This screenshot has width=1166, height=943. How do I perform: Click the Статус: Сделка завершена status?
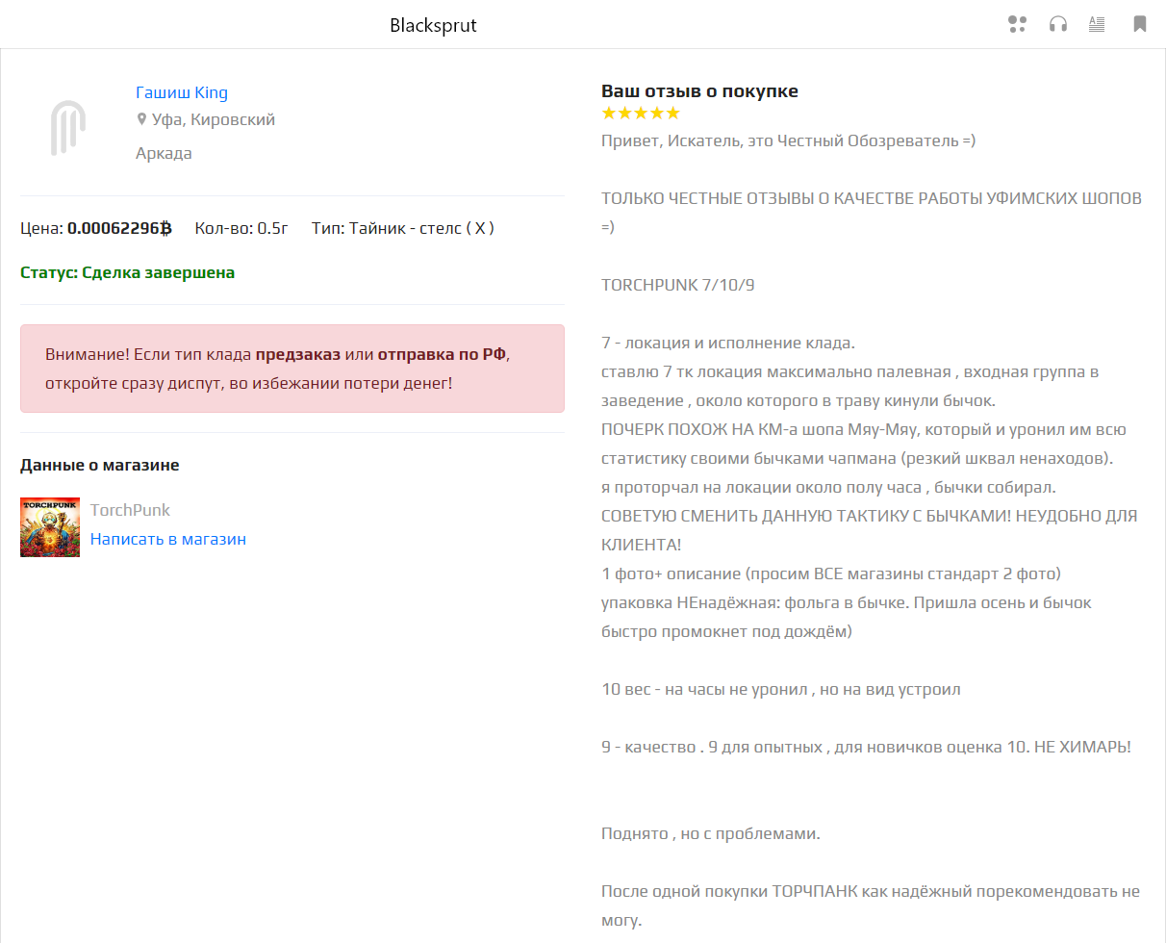[x=127, y=272]
